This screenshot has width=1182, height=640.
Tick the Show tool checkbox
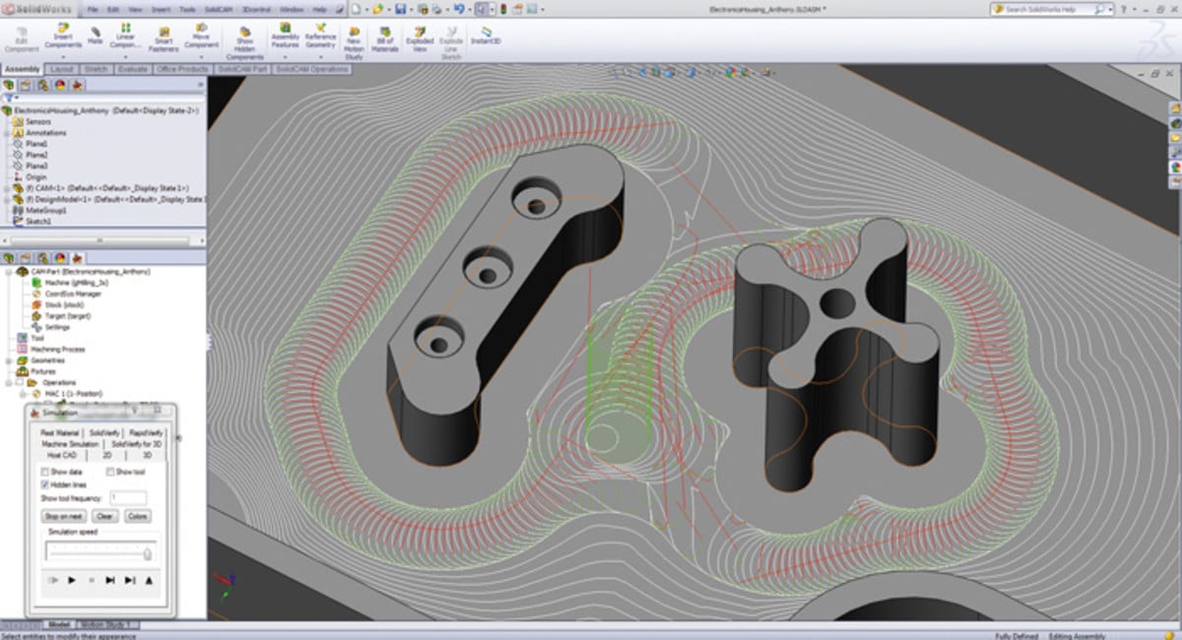click(x=111, y=473)
